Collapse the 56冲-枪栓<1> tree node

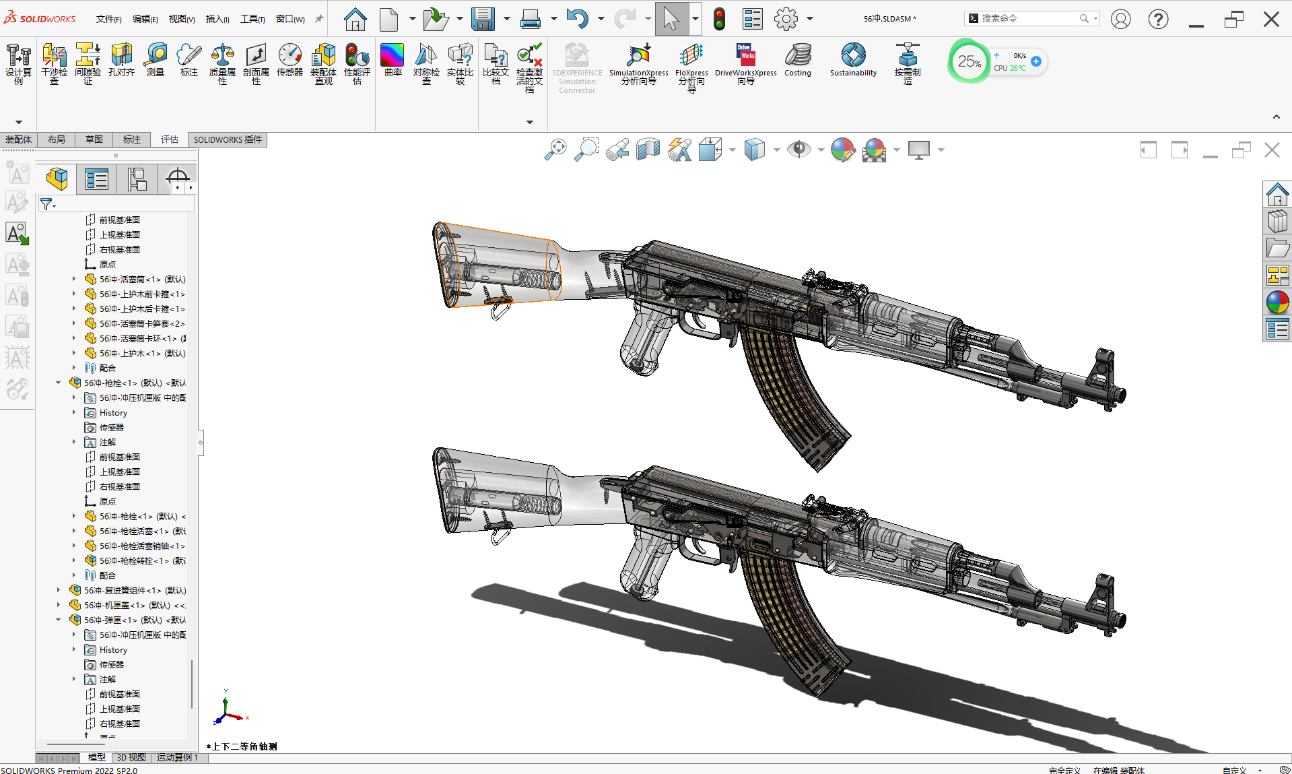coord(59,383)
